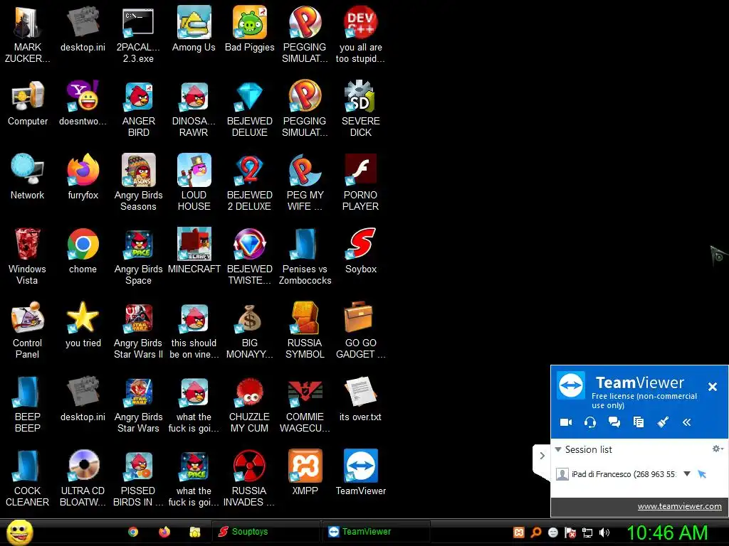Screen dimensions: 729x546
Task: Select the Network desktop icon
Action: point(28,177)
